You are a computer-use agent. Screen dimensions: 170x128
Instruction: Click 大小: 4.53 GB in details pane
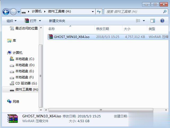[79, 121]
